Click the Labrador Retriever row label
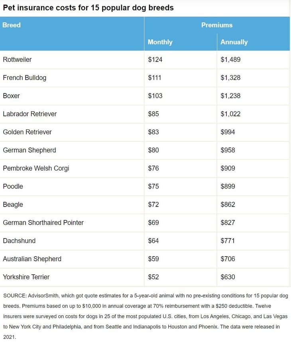 coord(30,114)
